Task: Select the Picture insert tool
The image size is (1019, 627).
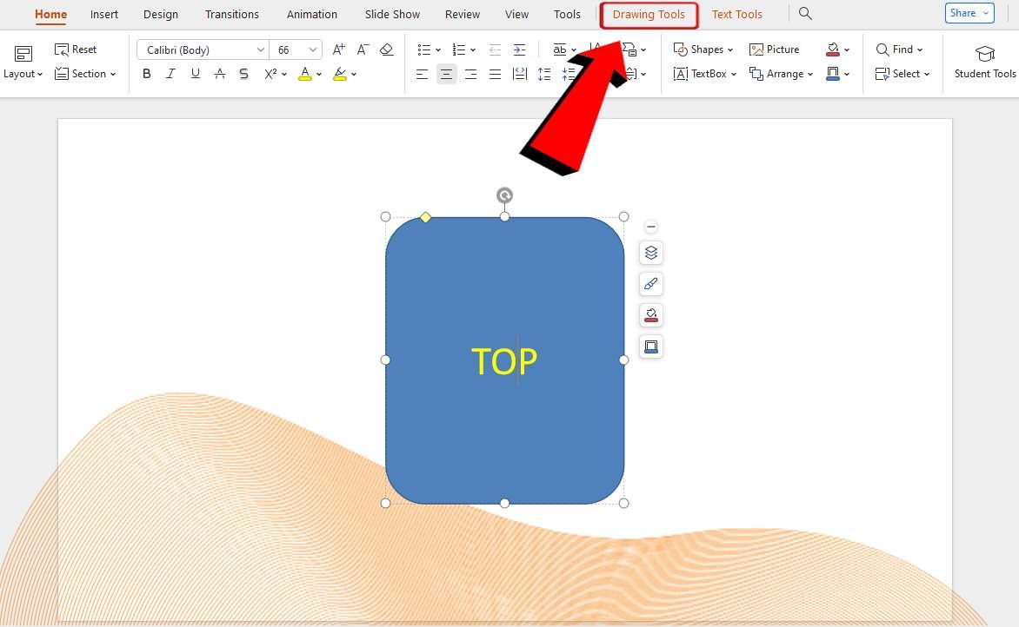Action: pos(775,49)
